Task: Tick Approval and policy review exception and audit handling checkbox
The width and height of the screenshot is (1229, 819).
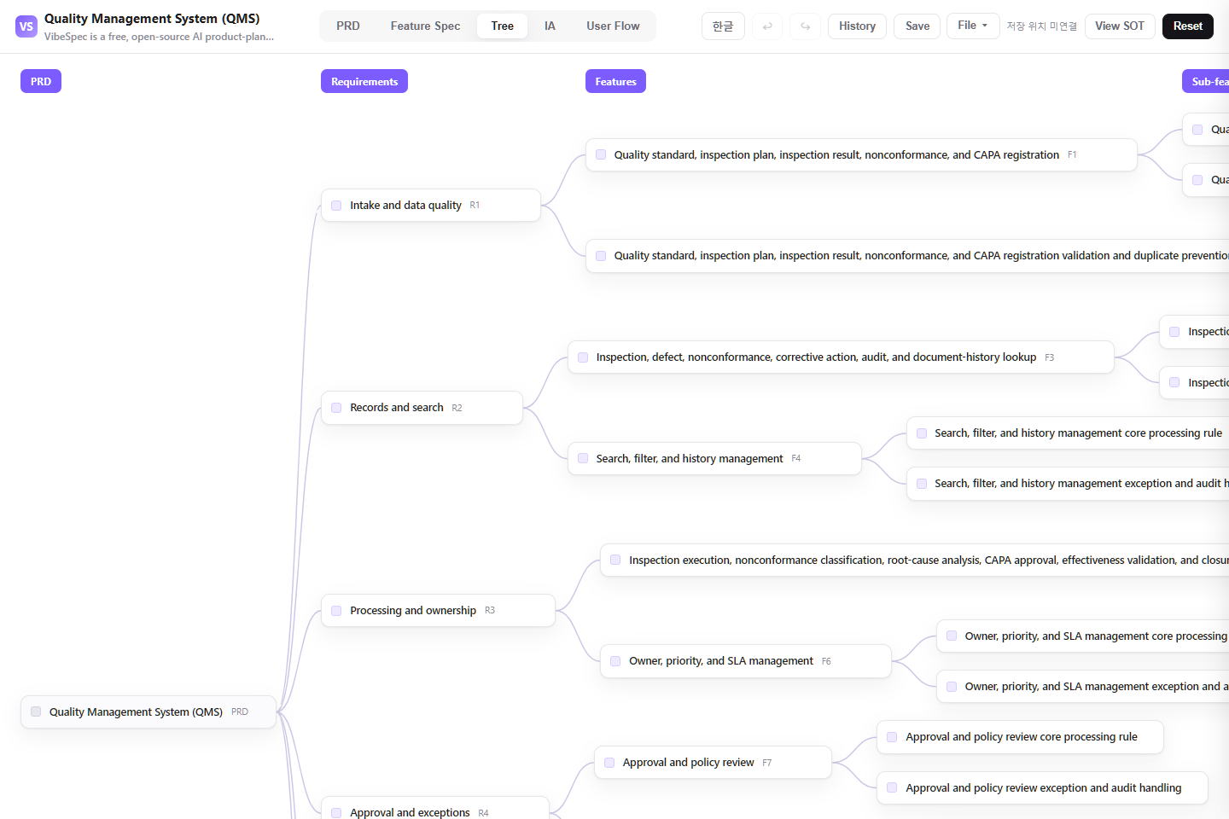Action: coord(892,788)
